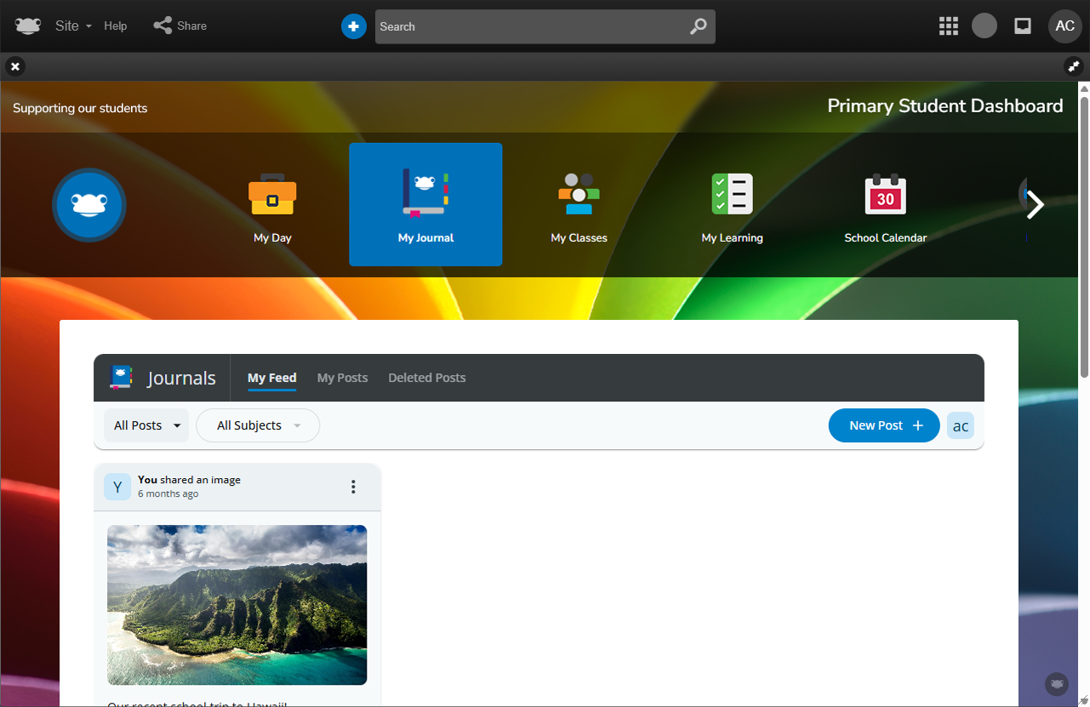1090x707 pixels.
Task: Click the blue plus quick-create icon
Action: [353, 26]
